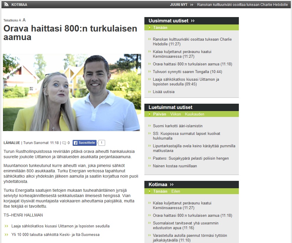Switch to the Kuukauden tab
The image size is (292, 243).
click(195, 114)
